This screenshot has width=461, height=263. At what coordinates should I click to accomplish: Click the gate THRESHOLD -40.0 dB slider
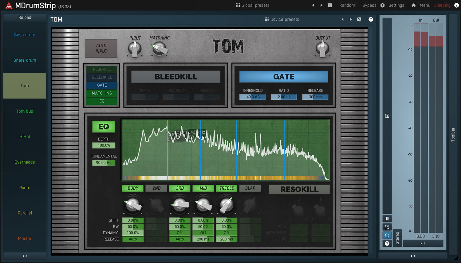252,97
